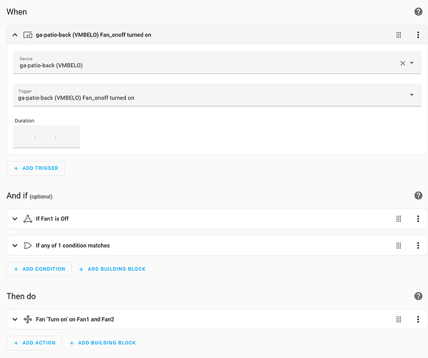
Task: Click drag handle of any-of condition row
Action: pos(399,245)
